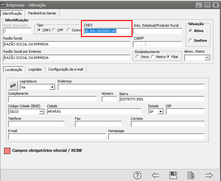Cancel changes with the document X icon
The height and width of the screenshot is (181, 221).
(191, 175)
